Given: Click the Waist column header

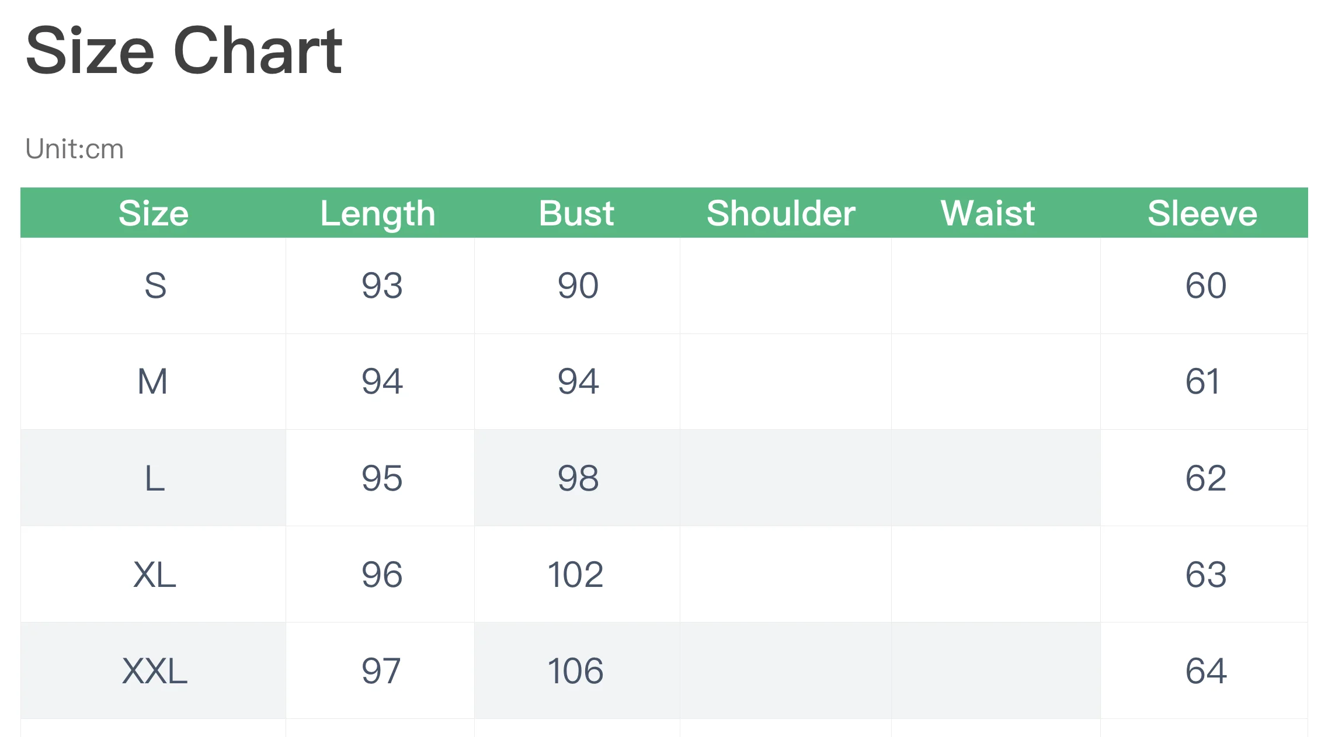Looking at the screenshot, I should 988,213.
